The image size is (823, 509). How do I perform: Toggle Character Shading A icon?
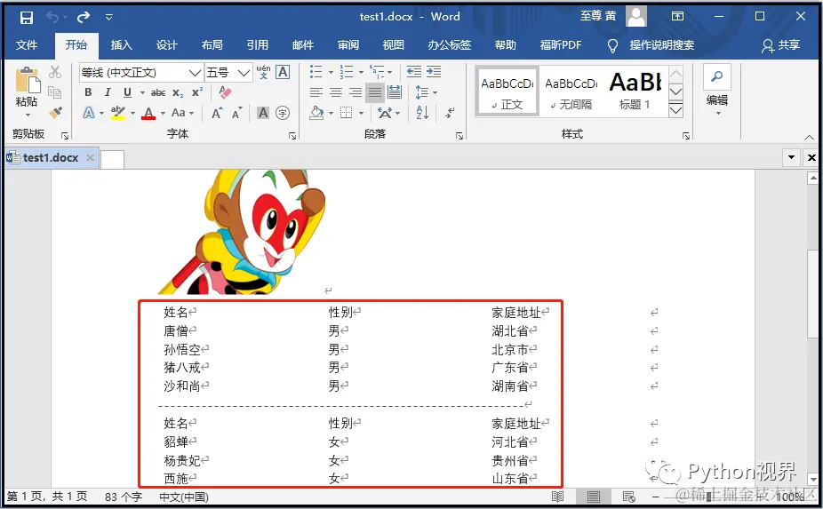pos(263,112)
